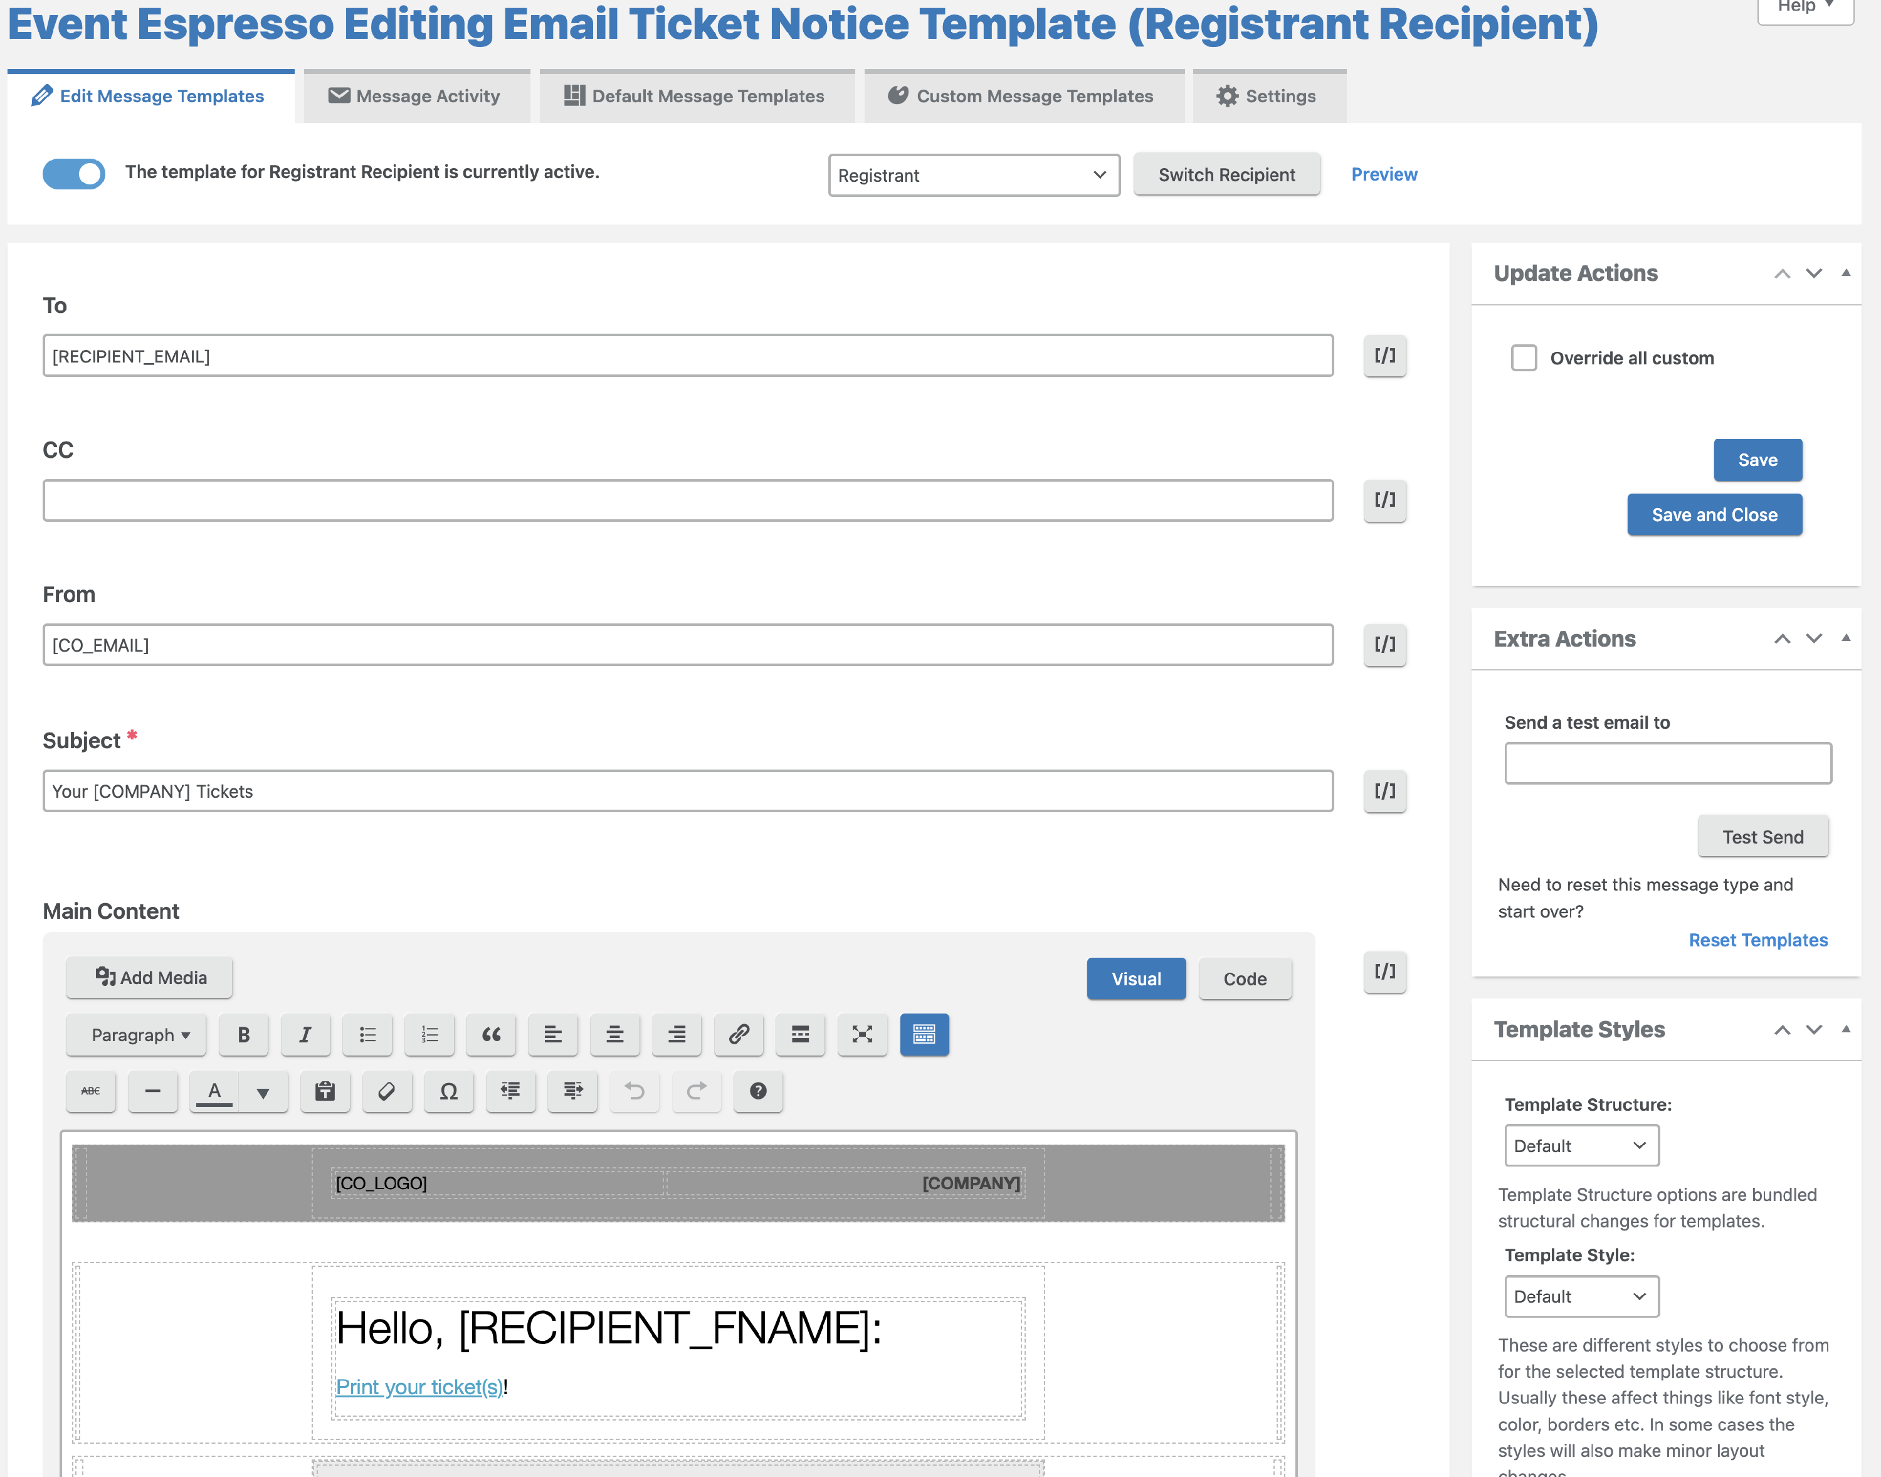Open the Registrant recipient dropdown
This screenshot has width=1881, height=1477.
[973, 176]
